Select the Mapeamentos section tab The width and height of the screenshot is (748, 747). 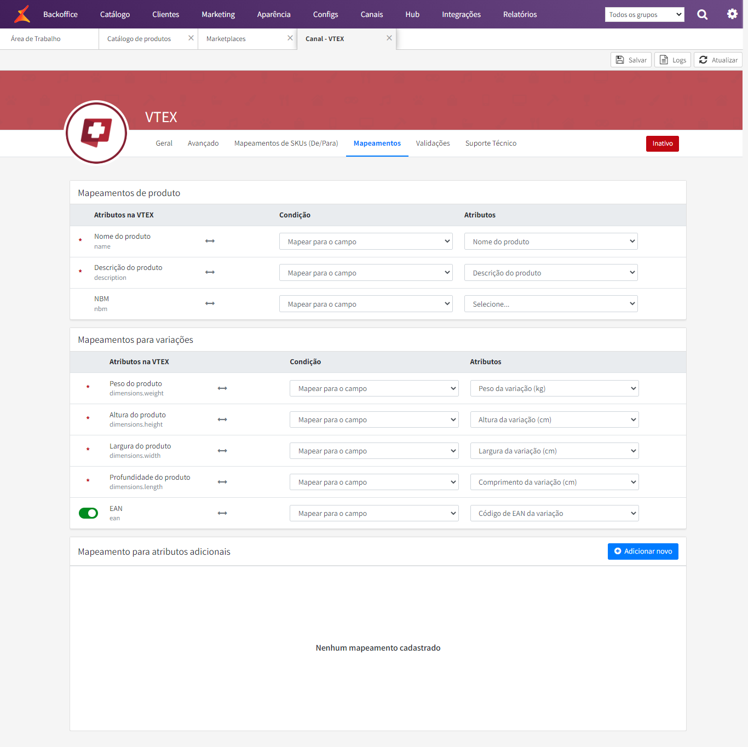[377, 143]
